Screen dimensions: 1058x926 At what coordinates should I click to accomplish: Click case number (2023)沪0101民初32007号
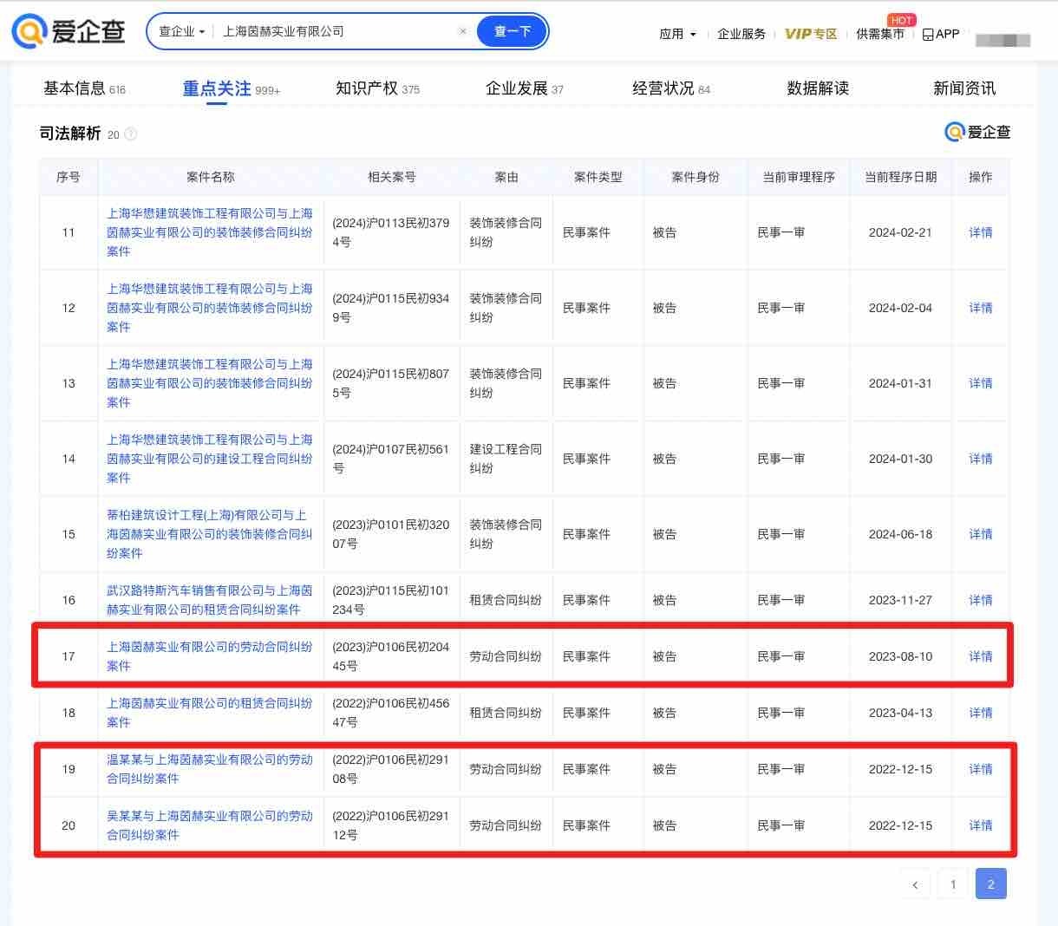point(391,534)
